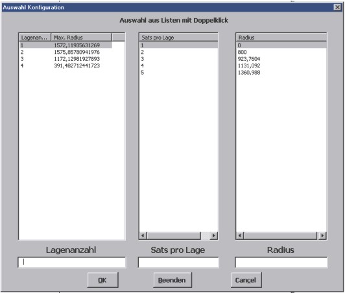Click right scroll arrow of Radius list

coord(322,236)
